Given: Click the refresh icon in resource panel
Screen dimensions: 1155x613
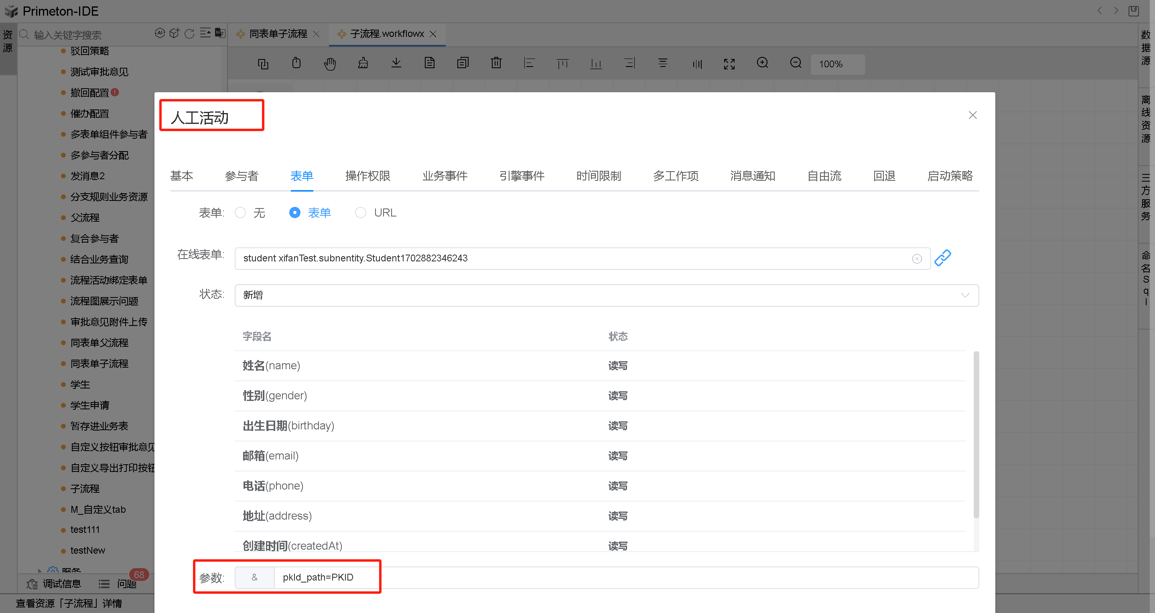Looking at the screenshot, I should (x=189, y=34).
